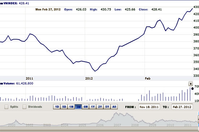This screenshot has width=199, height=132.
Task: Click the bottom horizontal scrollbar
Action: (99, 129)
